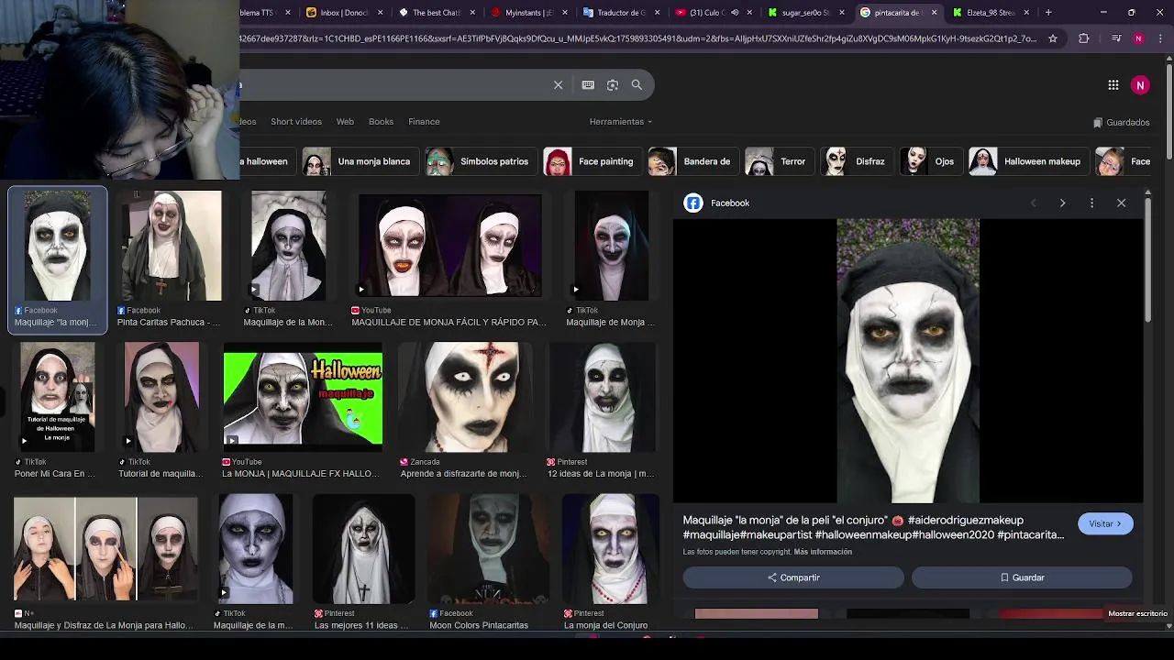Open a new browser tab
This screenshot has height=660, width=1174.
click(1048, 12)
